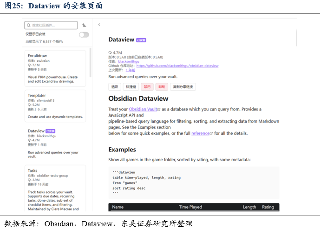Open the Excalidraw plugin card
The height and width of the screenshot is (230, 320).
[55, 68]
